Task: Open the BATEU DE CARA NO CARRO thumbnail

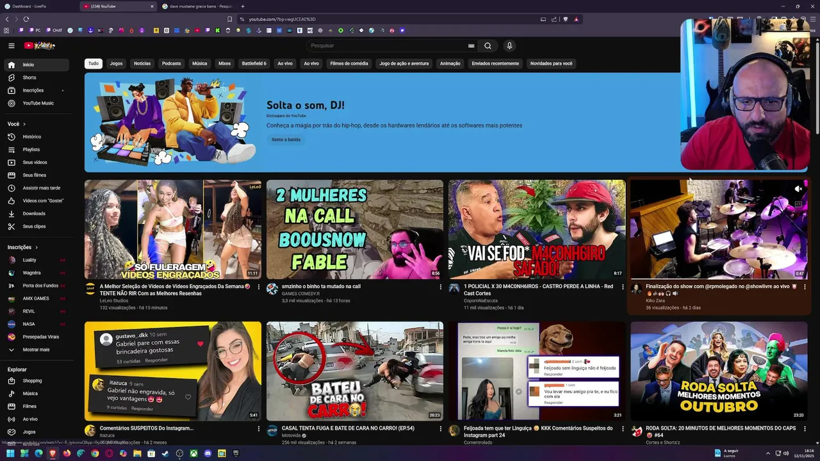Action: 355,371
